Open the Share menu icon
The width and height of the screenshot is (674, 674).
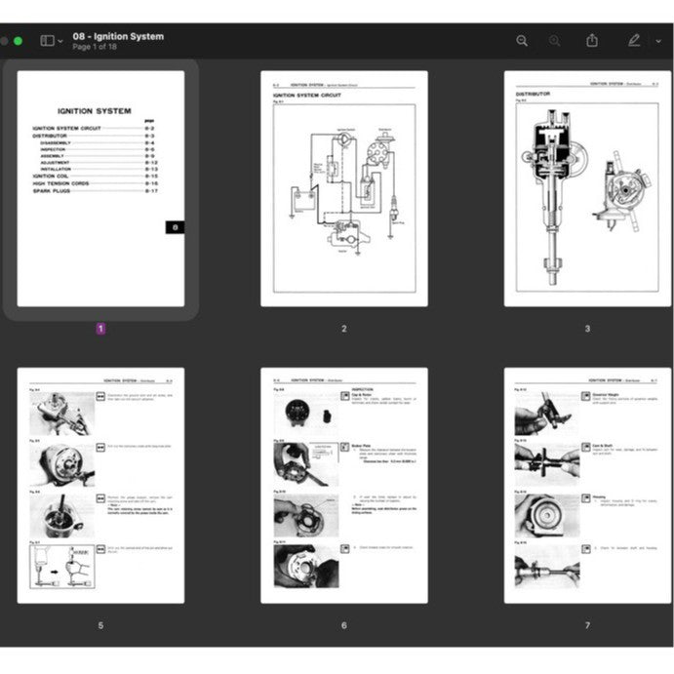click(x=592, y=41)
